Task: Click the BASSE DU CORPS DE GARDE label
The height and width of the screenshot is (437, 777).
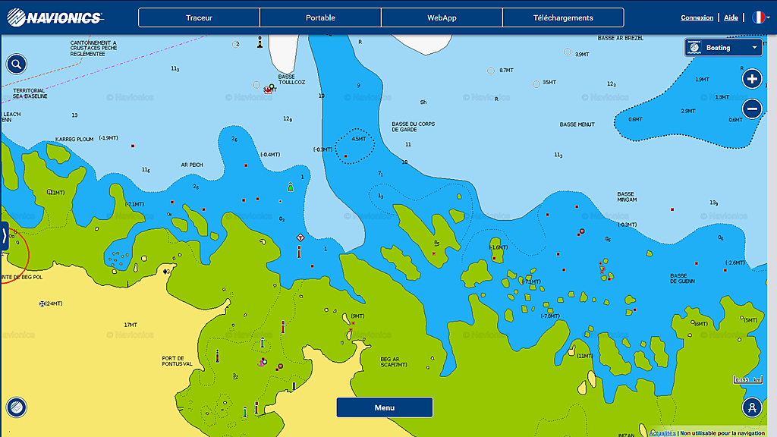Action: point(414,127)
